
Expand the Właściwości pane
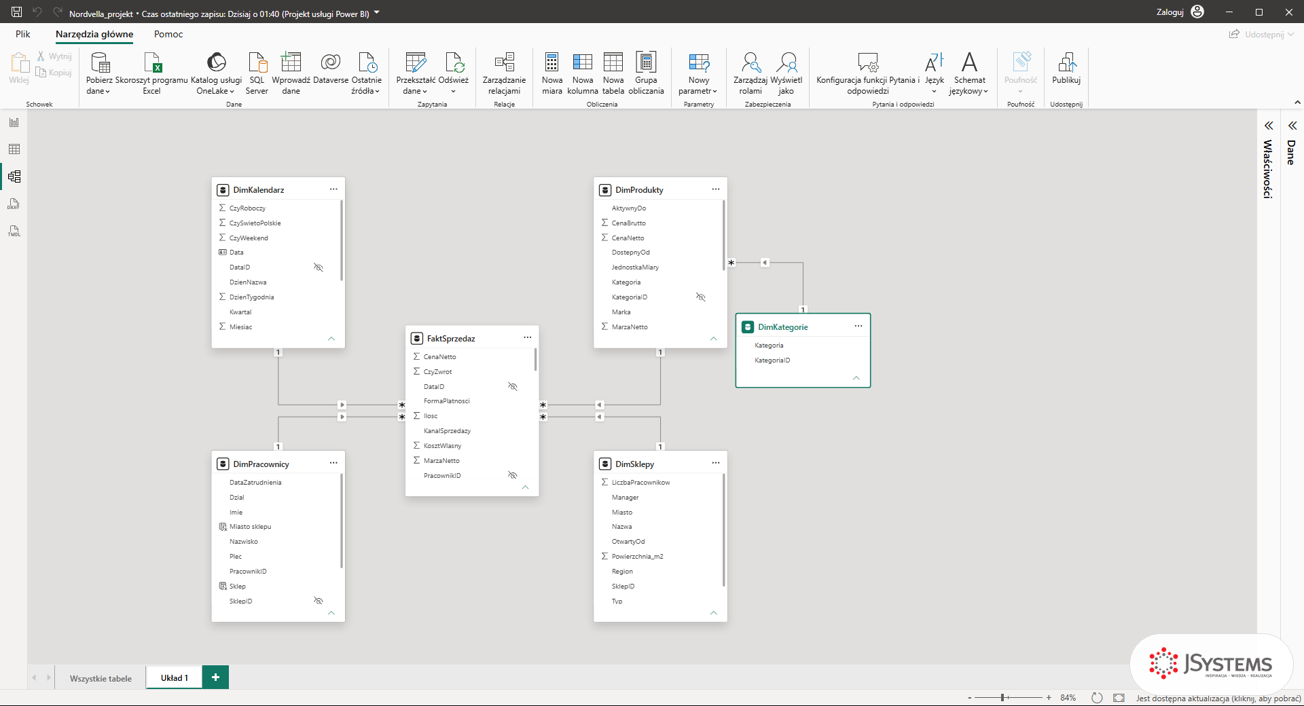1269,126
